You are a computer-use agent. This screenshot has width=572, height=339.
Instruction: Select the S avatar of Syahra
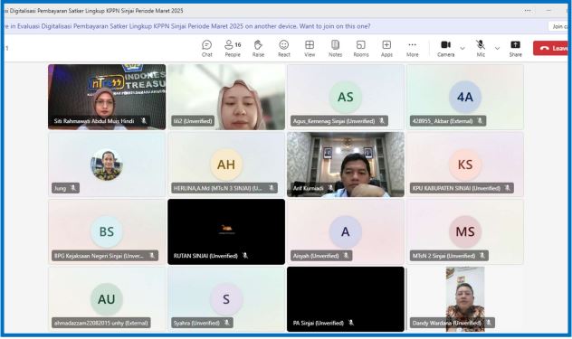(x=226, y=299)
